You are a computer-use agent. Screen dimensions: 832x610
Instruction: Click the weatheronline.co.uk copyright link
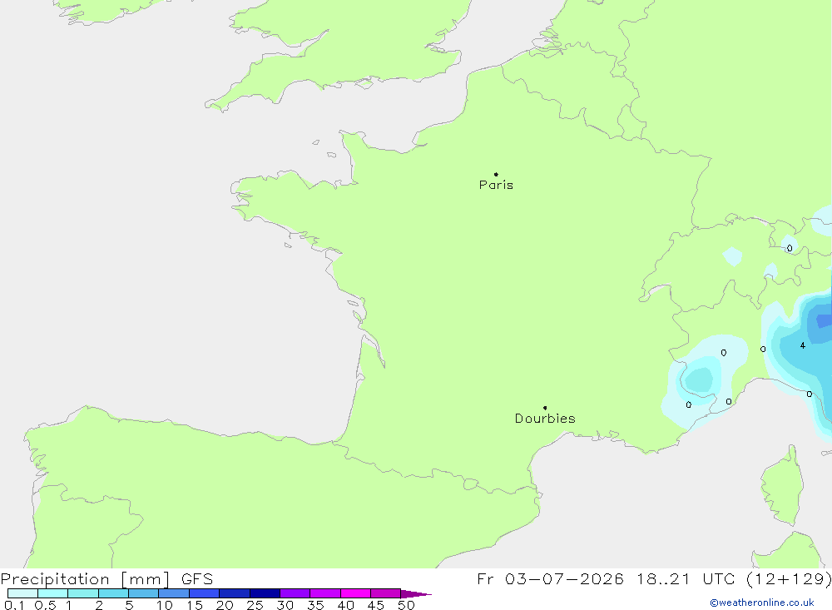[x=762, y=603]
